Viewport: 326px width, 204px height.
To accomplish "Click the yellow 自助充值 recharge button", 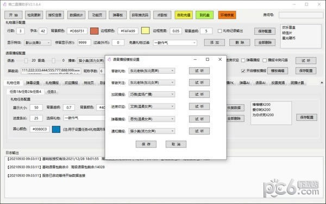I will pos(184,15).
